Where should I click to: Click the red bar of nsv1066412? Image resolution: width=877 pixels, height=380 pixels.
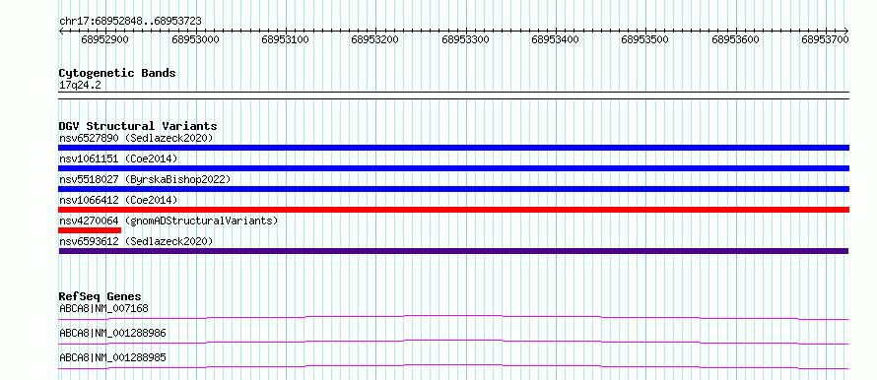pyautogui.click(x=454, y=210)
